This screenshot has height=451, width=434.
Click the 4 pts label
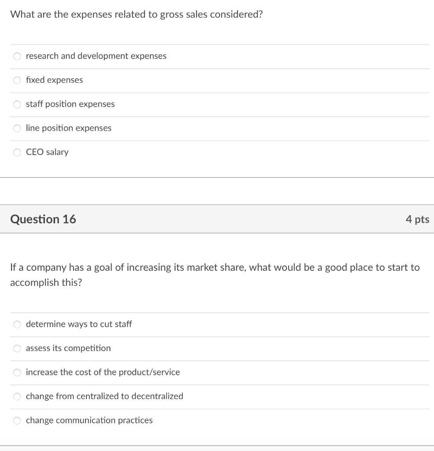tap(418, 219)
